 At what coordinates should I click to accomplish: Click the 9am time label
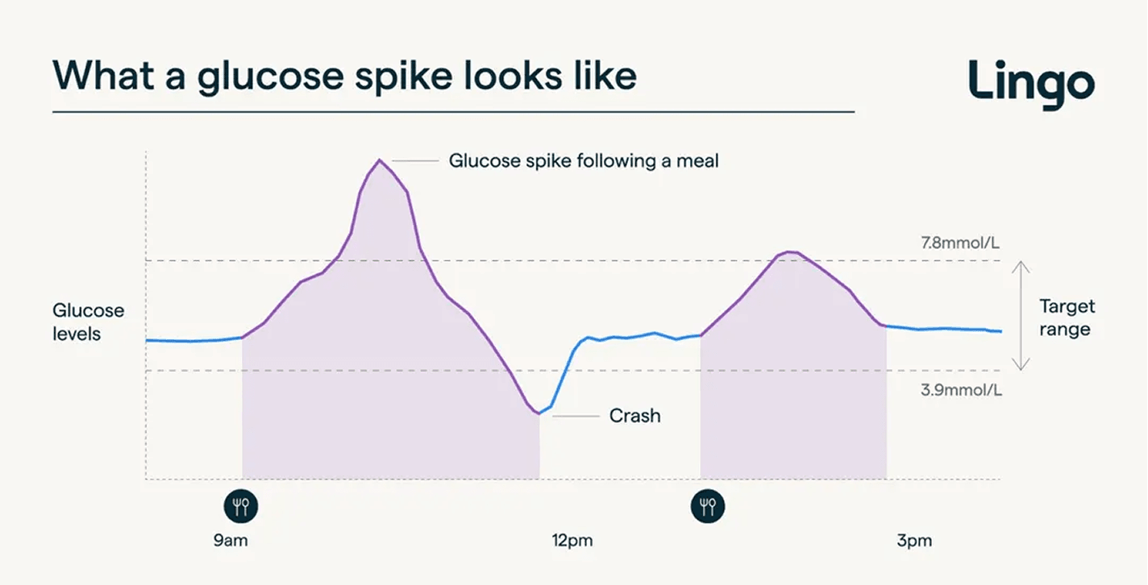pyautogui.click(x=231, y=541)
